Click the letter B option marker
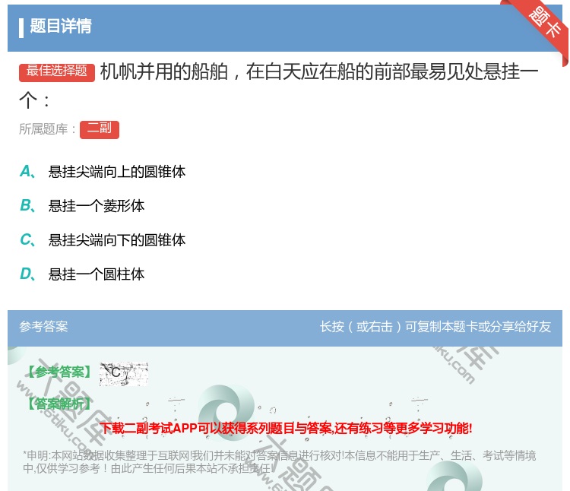570x491 pixels. (x=27, y=205)
